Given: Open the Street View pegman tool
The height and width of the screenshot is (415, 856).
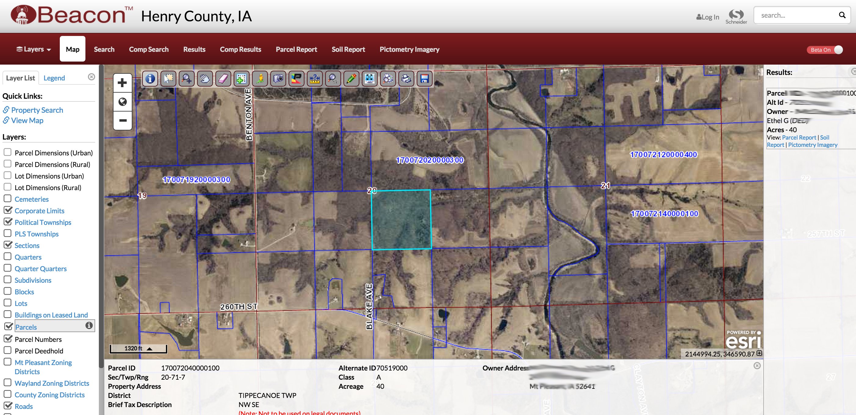Looking at the screenshot, I should (x=260, y=79).
